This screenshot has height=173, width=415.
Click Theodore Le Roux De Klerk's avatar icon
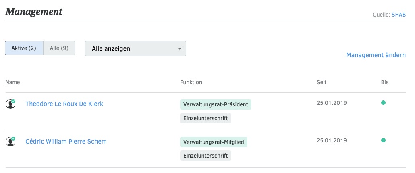click(10, 104)
